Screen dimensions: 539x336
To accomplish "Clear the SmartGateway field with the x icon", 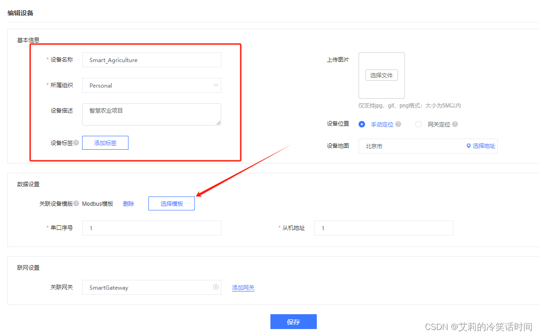I will (x=216, y=287).
